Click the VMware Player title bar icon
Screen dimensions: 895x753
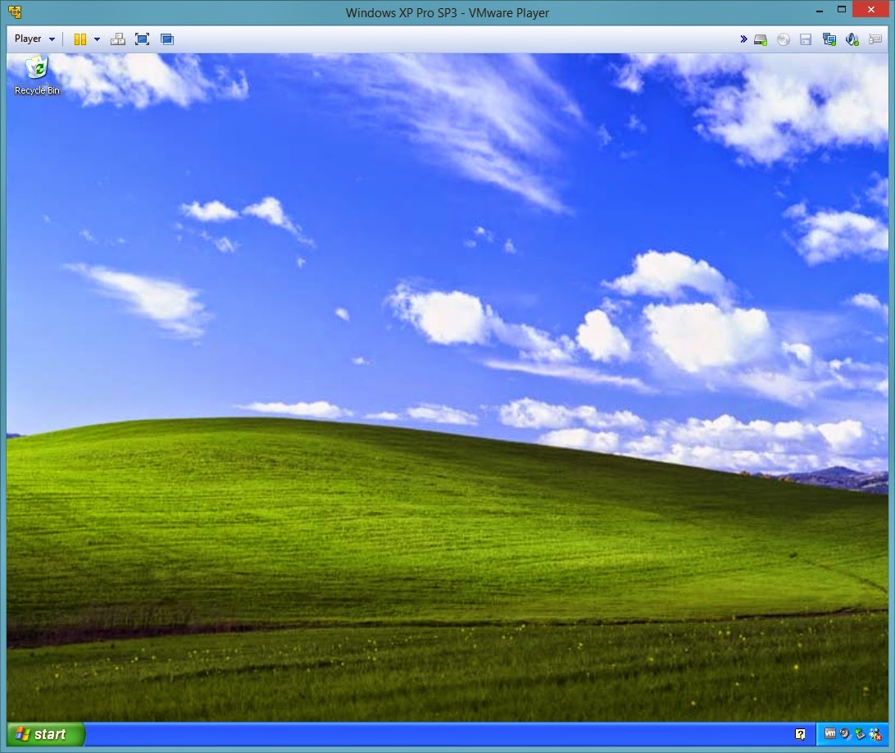15,11
